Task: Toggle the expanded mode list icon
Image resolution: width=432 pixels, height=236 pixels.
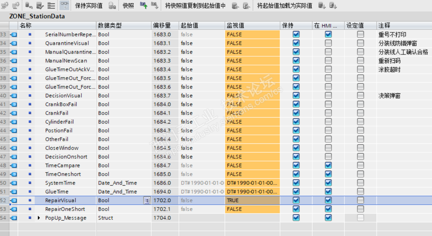Action: (x=51, y=5)
